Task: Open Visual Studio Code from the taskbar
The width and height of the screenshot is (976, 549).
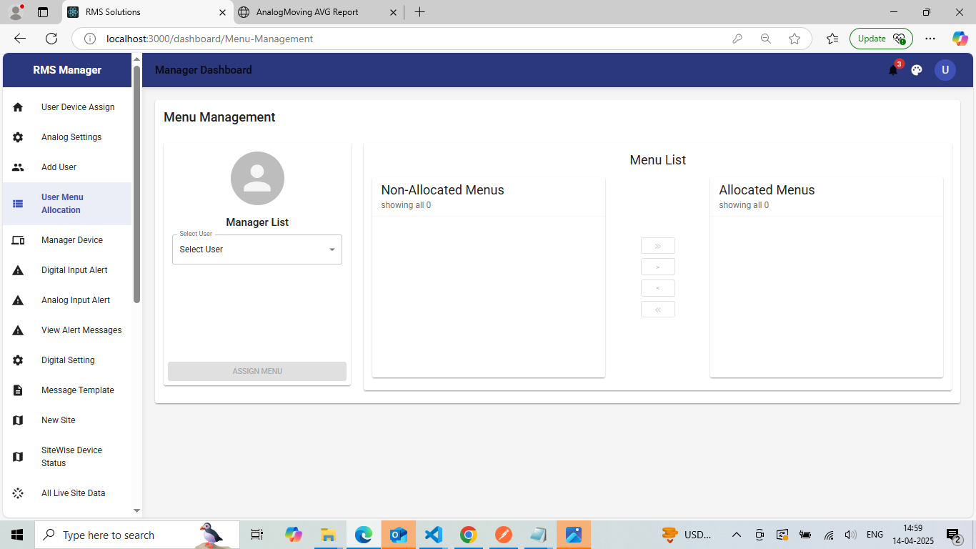Action: pos(434,535)
